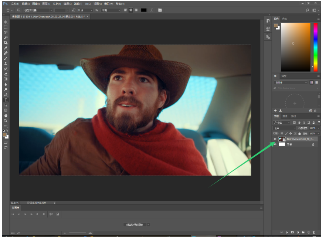Viewport: 322px width, 237px height.
Task: Enable center text alignment in options bar
Action: [x=131, y=10]
